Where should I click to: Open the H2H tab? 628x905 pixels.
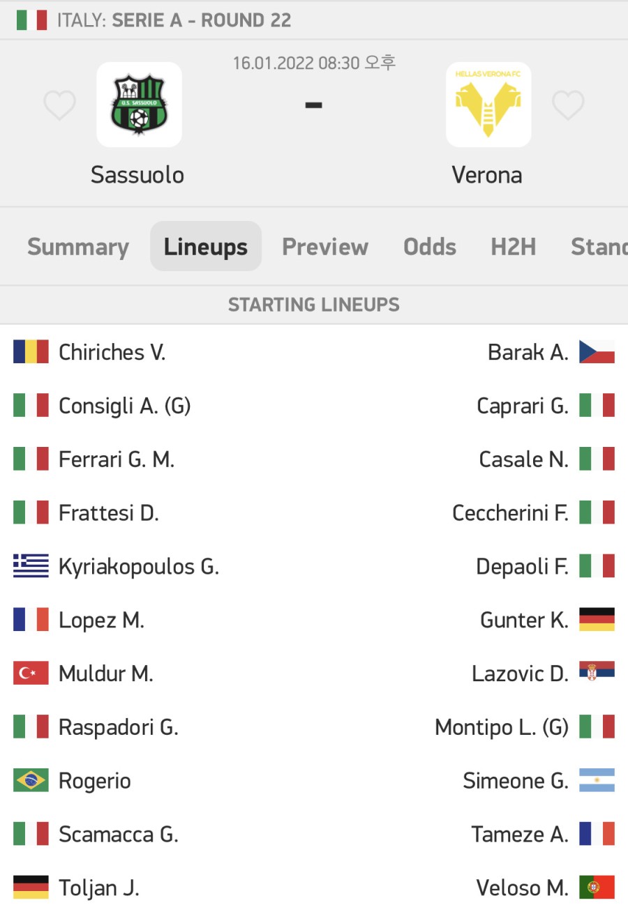(514, 246)
